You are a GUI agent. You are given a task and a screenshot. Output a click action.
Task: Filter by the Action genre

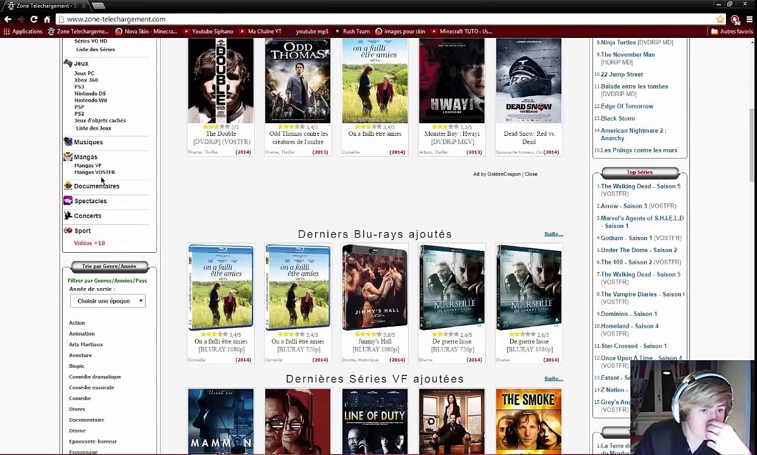(x=77, y=323)
